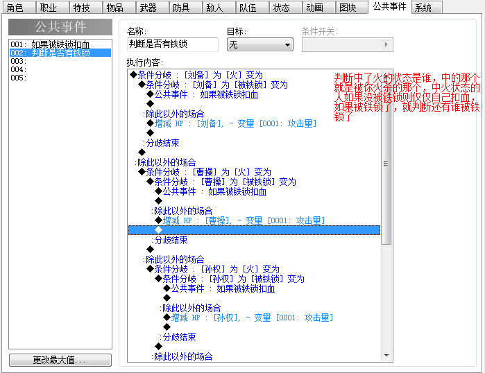Switch to the 物品 tab
485x373 pixels.
point(119,7)
